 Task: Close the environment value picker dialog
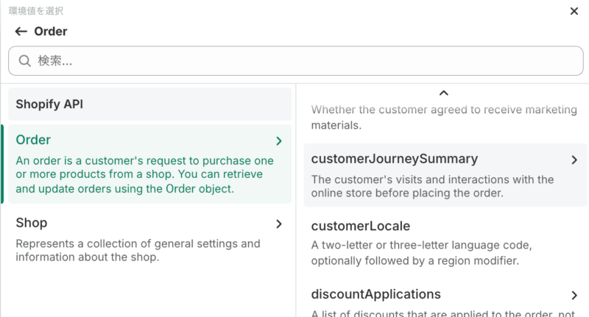[x=574, y=11]
